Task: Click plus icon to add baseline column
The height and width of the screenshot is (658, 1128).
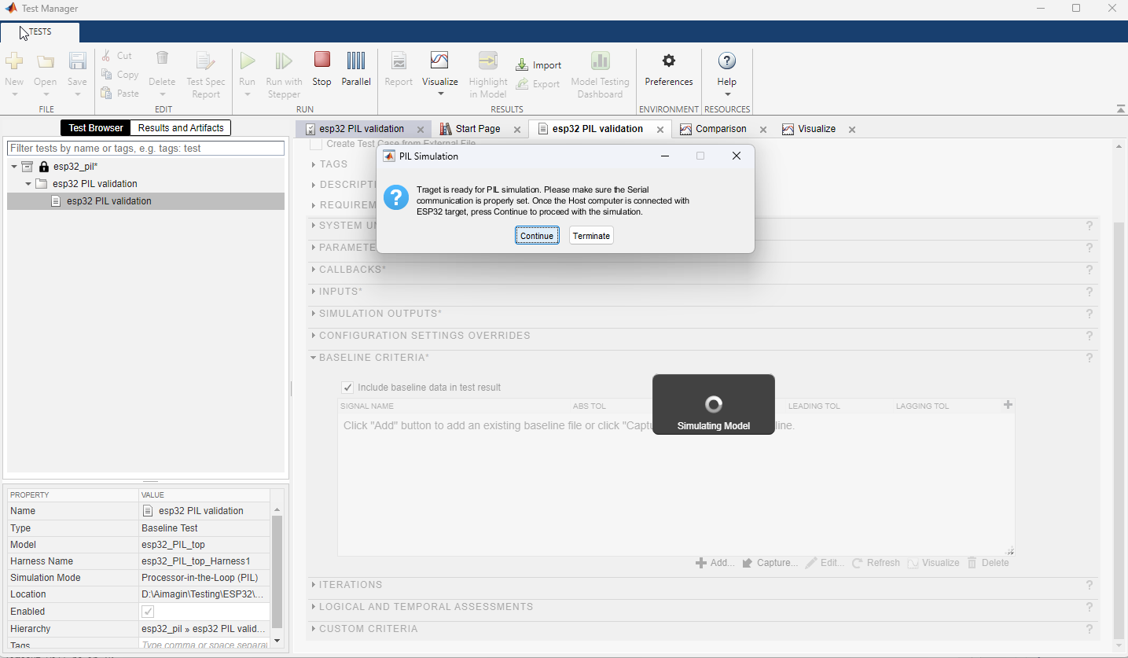Action: tap(1009, 405)
